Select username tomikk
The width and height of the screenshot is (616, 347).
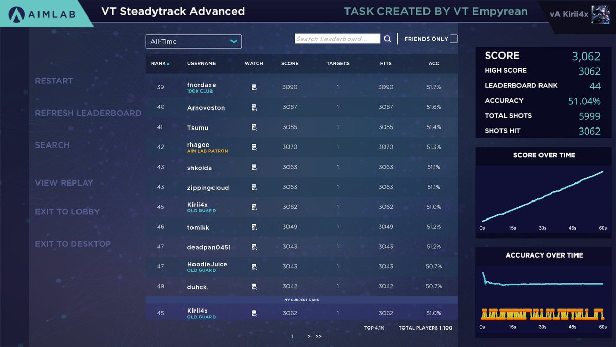point(198,227)
